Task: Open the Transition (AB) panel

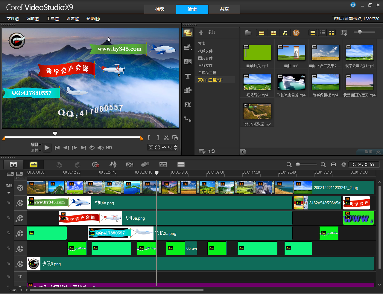Action: coord(188,62)
